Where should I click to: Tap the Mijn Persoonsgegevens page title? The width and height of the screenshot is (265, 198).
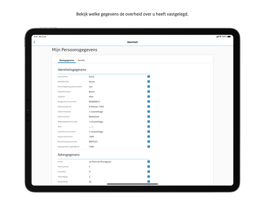coord(74,50)
